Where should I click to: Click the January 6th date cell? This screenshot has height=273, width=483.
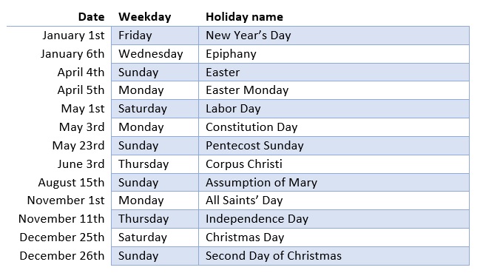[72, 54]
